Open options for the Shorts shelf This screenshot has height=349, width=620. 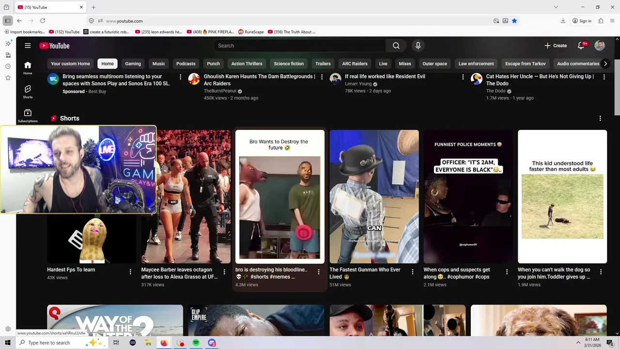click(600, 118)
